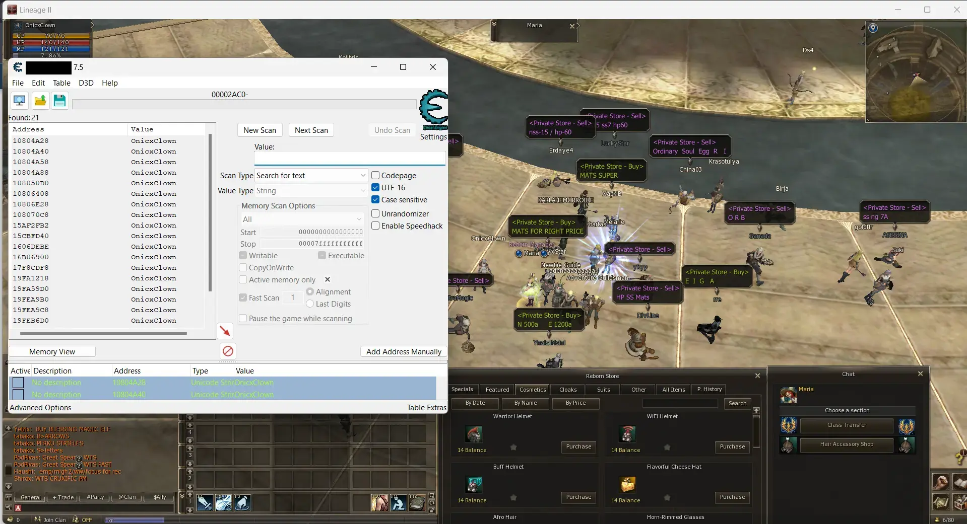Uncheck the UTF-16 checkbox

pos(375,187)
